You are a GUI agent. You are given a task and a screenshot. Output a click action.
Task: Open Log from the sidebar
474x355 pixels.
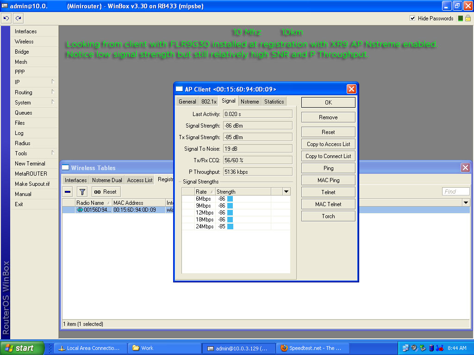[19, 133]
